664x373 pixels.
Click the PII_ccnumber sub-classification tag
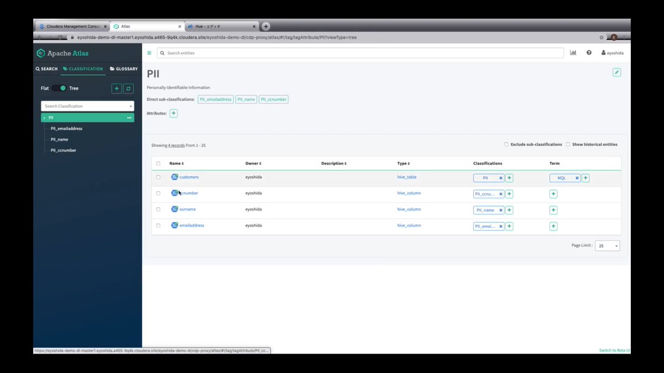coord(273,99)
